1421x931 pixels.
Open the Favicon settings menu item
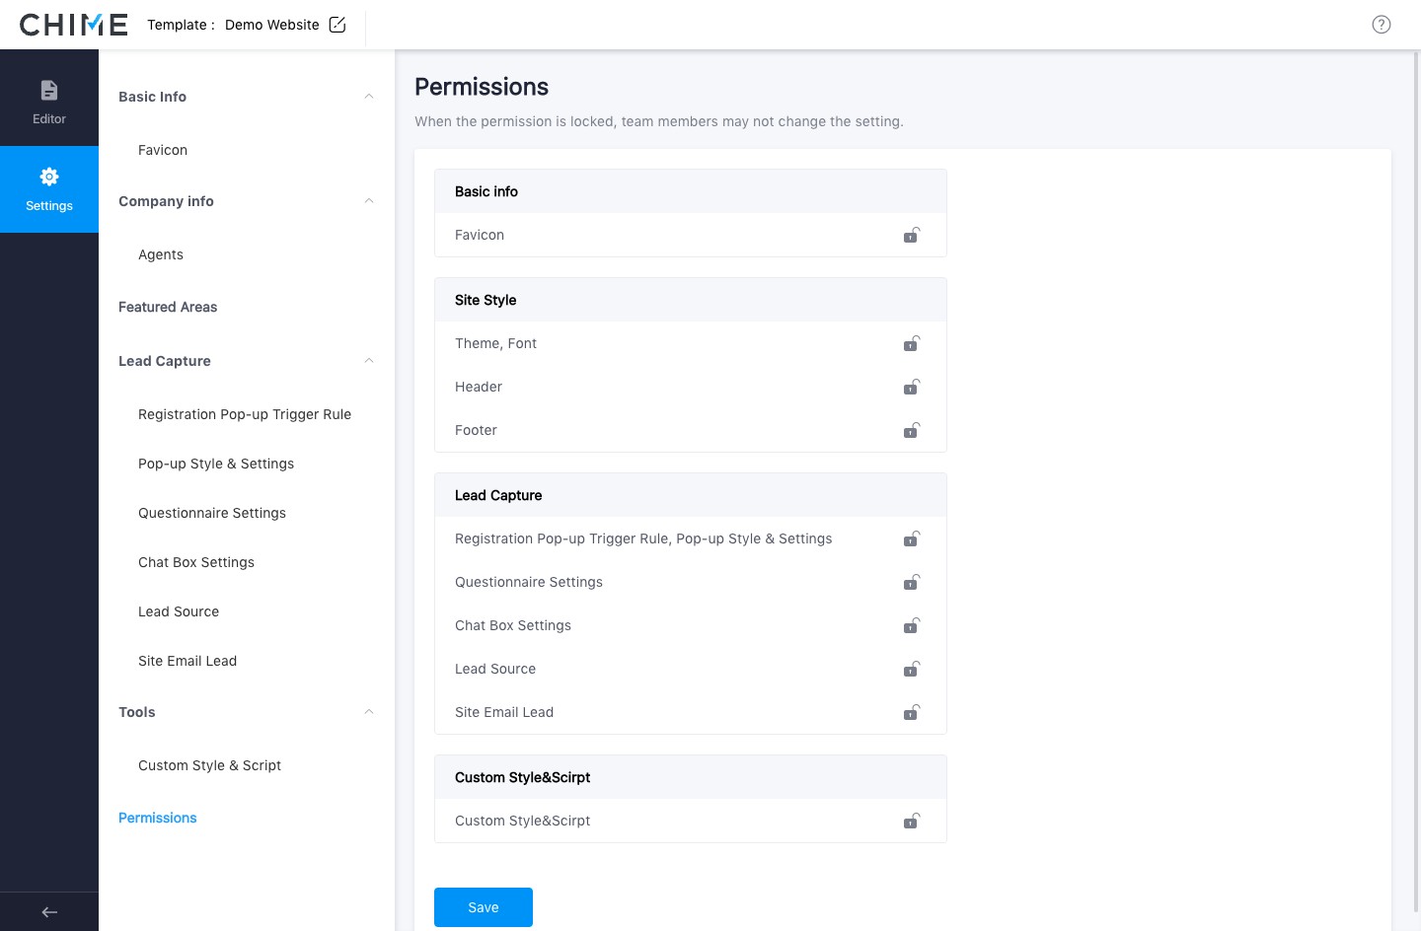[163, 150]
